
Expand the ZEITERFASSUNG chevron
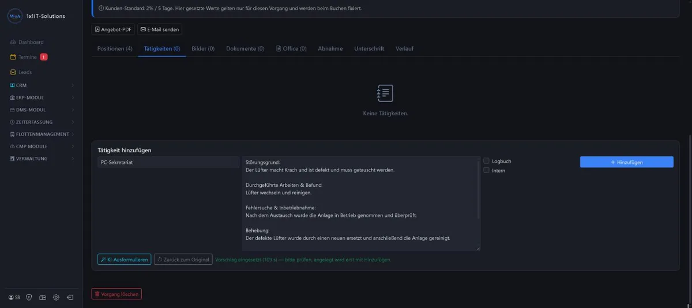[73, 122]
